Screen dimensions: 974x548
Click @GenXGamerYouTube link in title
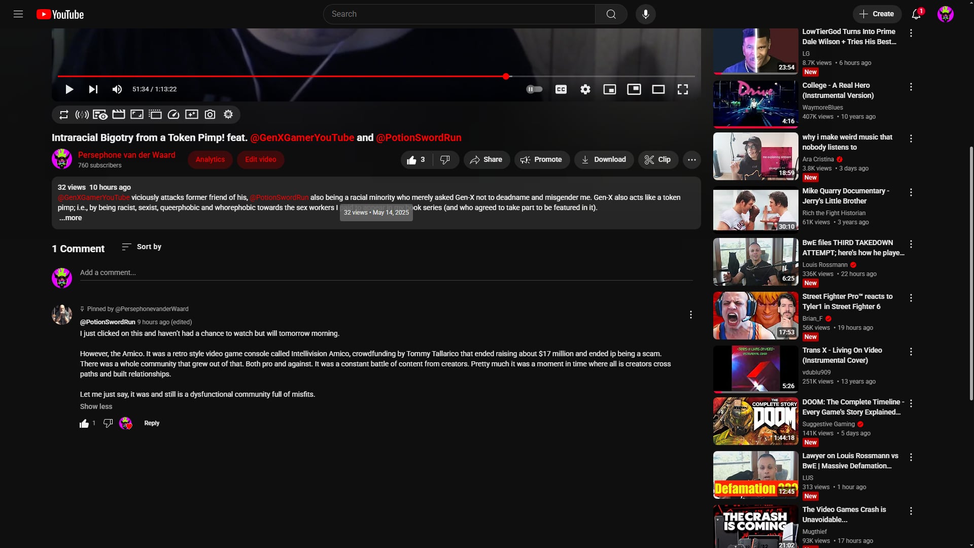[302, 138]
